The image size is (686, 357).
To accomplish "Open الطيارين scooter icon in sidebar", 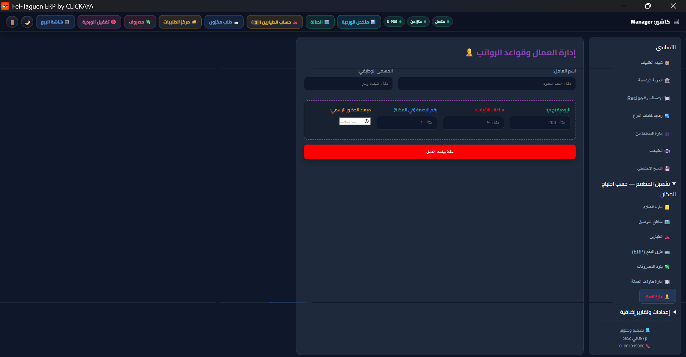I will [667, 237].
